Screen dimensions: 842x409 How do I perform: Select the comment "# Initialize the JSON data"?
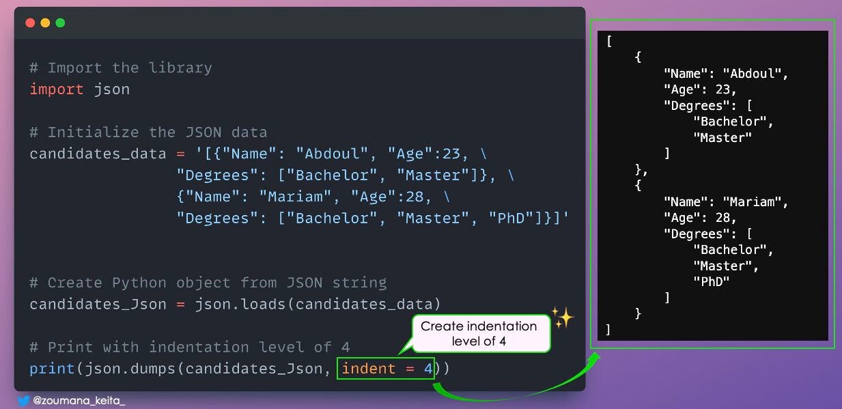[148, 132]
